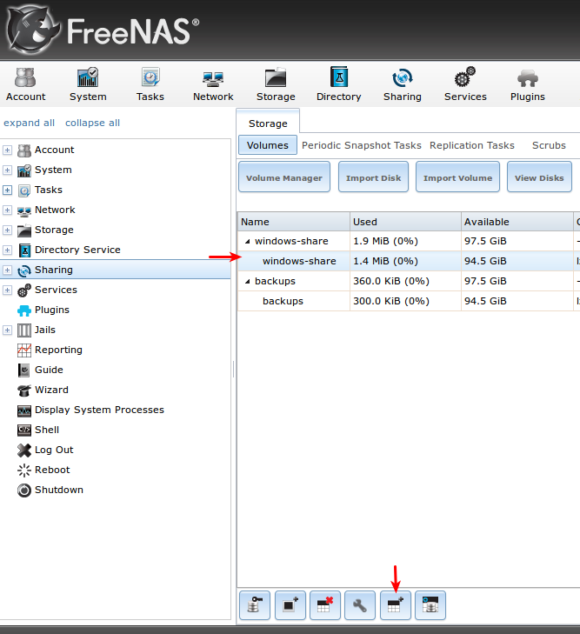Open Reporting in the sidebar tree
Image resolution: width=580 pixels, height=634 pixels.
(58, 350)
